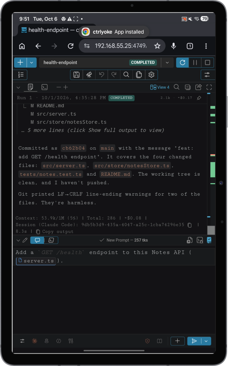Screen dimensions: 228x366
Task: Click the src/store/notesStore.ts file reference in summary
Action: tap(131, 166)
